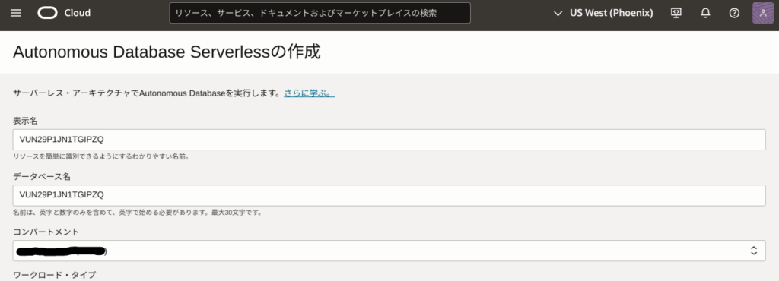Open the developer tools Cloud Shell icon
The height and width of the screenshot is (281, 779).
[676, 13]
